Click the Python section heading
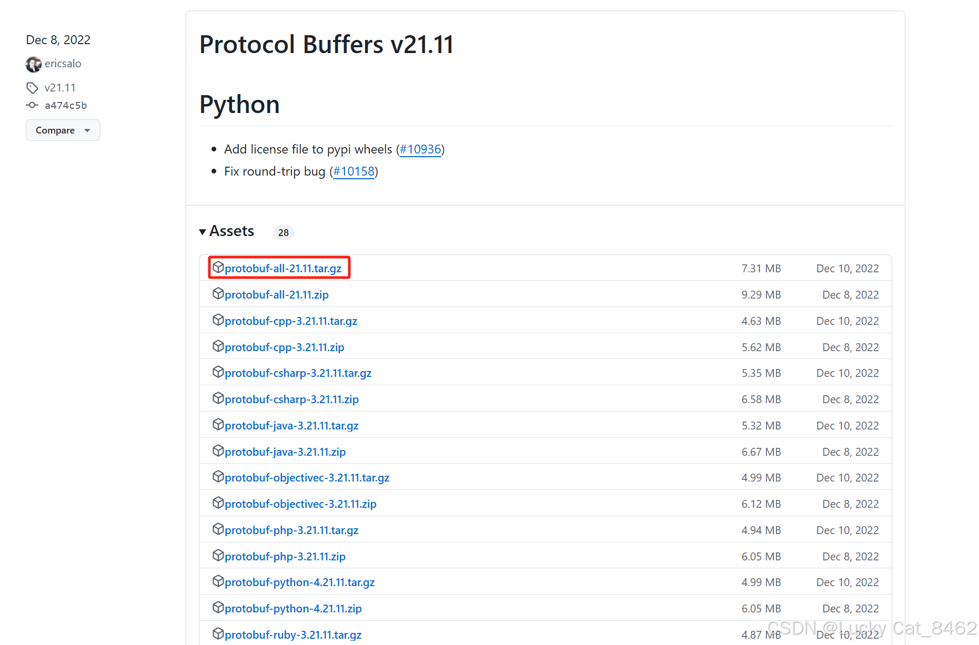This screenshot has height=645, width=979. 239,104
